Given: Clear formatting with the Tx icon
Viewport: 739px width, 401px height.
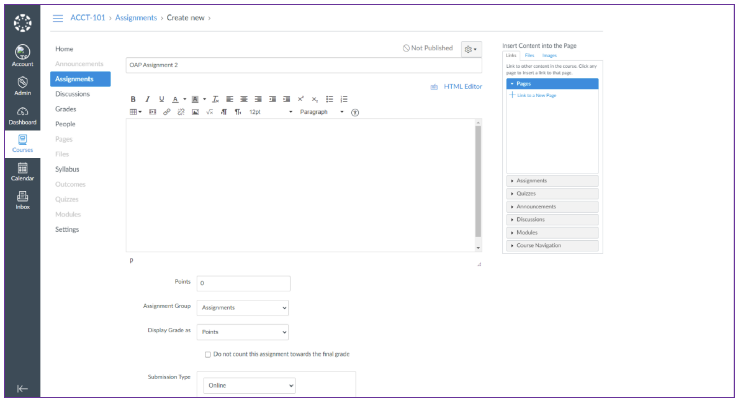Looking at the screenshot, I should point(215,99).
